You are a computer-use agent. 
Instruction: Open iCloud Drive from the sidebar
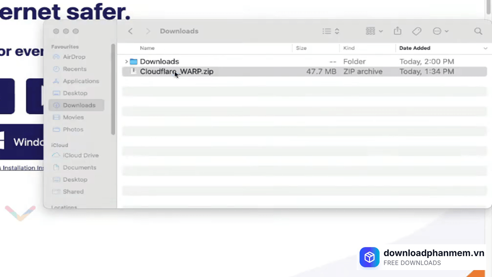click(x=81, y=155)
